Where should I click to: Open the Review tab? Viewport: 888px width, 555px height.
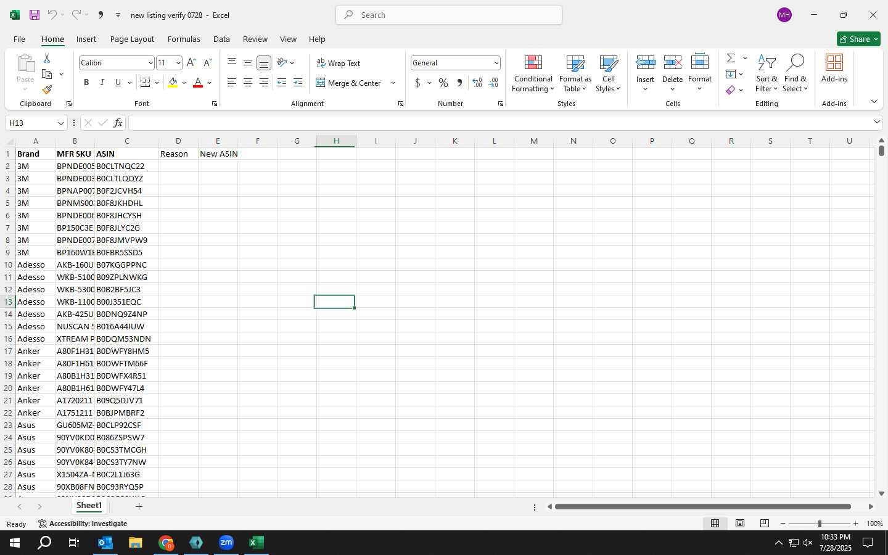pos(255,39)
